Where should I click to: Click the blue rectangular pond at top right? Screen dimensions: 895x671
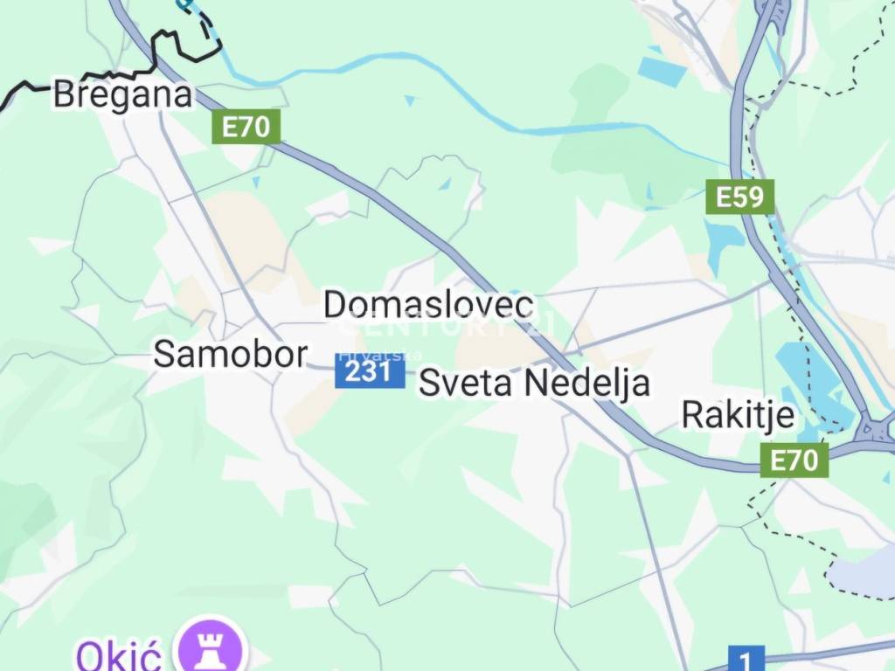[663, 72]
